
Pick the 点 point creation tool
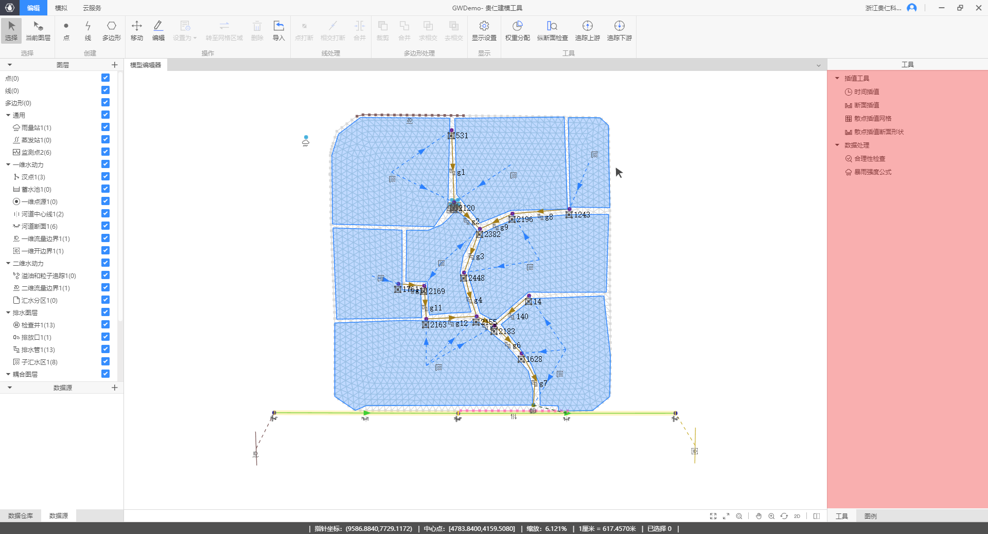point(66,31)
